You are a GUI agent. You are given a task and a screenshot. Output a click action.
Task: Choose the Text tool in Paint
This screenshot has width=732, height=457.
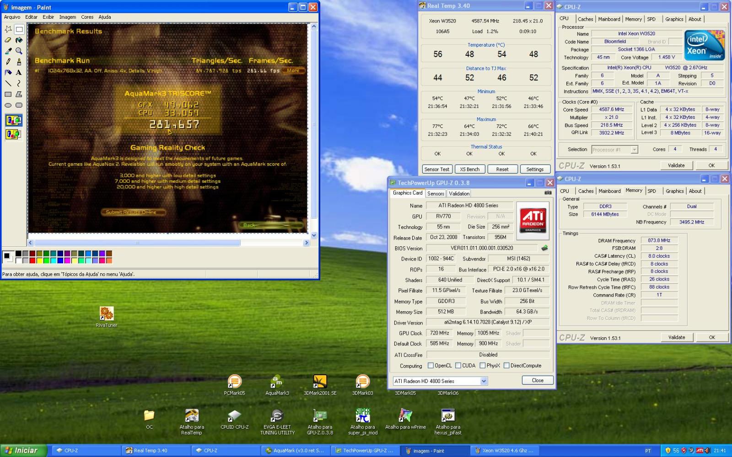coord(19,72)
